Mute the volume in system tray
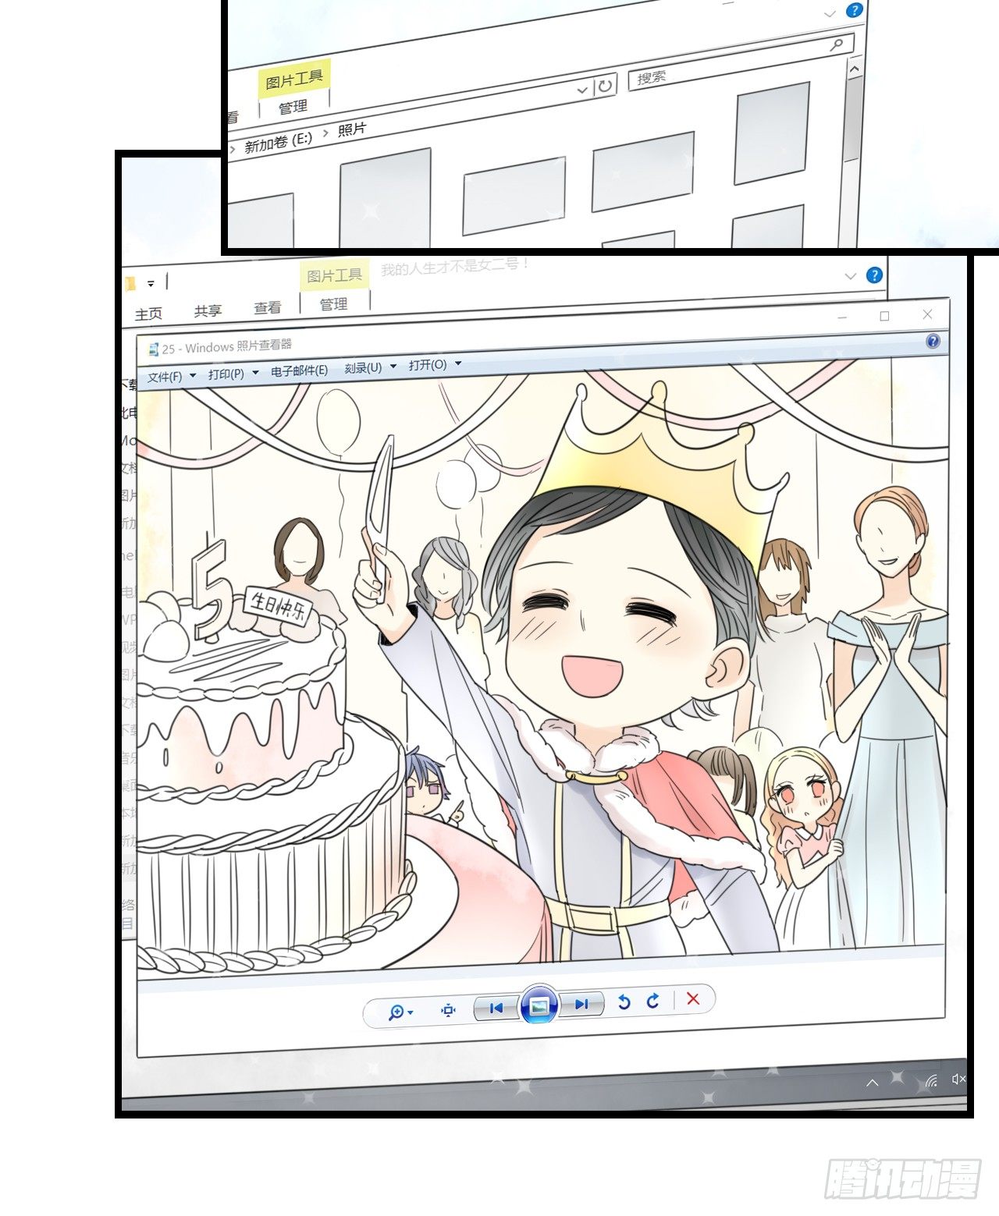The height and width of the screenshot is (1216, 999). 958,1079
